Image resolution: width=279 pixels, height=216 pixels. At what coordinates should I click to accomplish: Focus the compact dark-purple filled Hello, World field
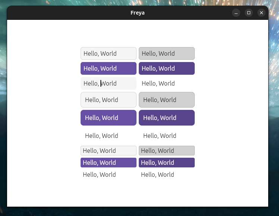(x=167, y=163)
